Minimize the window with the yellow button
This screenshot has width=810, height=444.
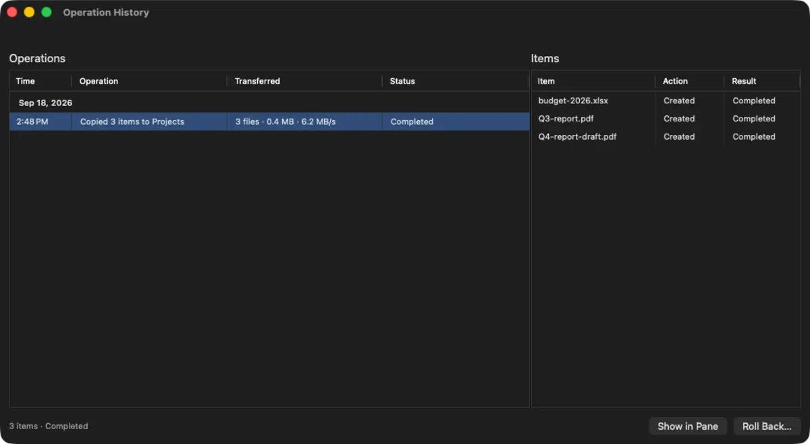point(29,12)
